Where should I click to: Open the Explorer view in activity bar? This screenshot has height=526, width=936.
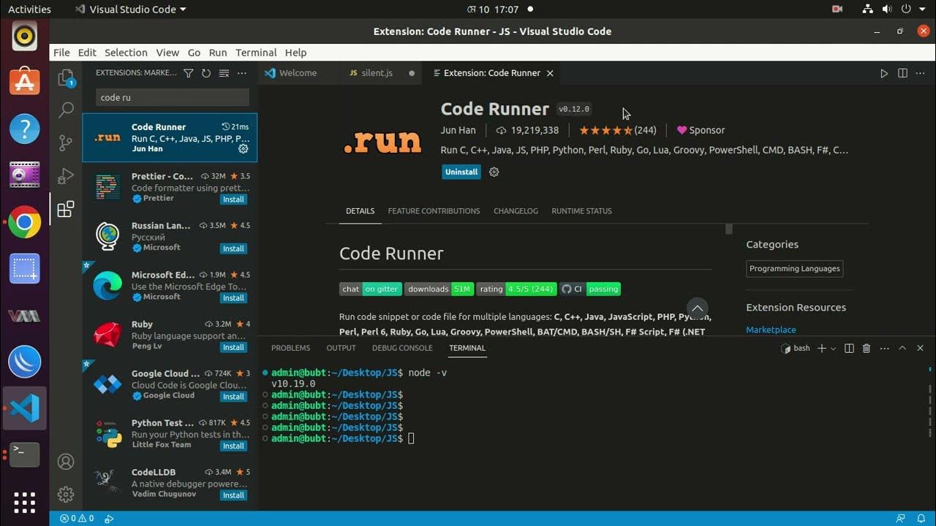coord(66,77)
